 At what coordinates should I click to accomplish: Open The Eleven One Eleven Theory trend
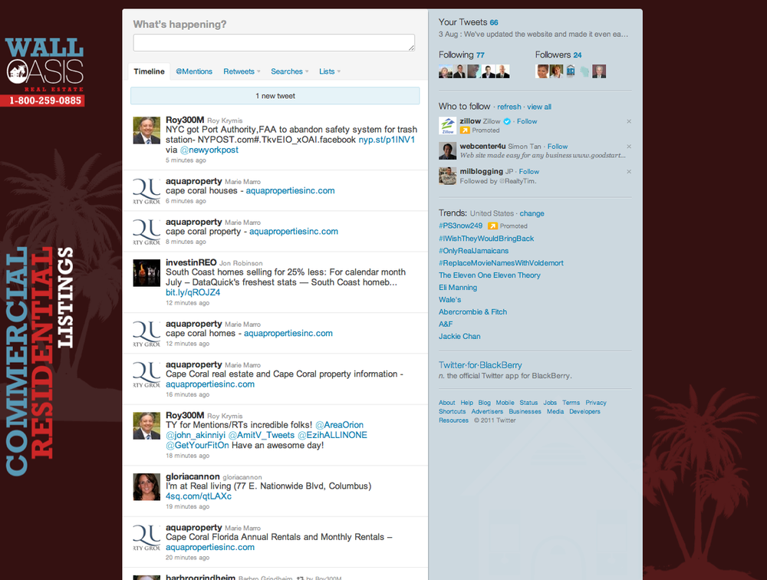point(489,275)
